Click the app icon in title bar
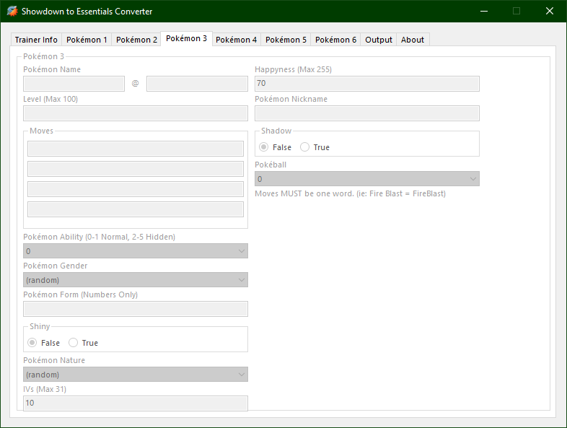 [12, 12]
